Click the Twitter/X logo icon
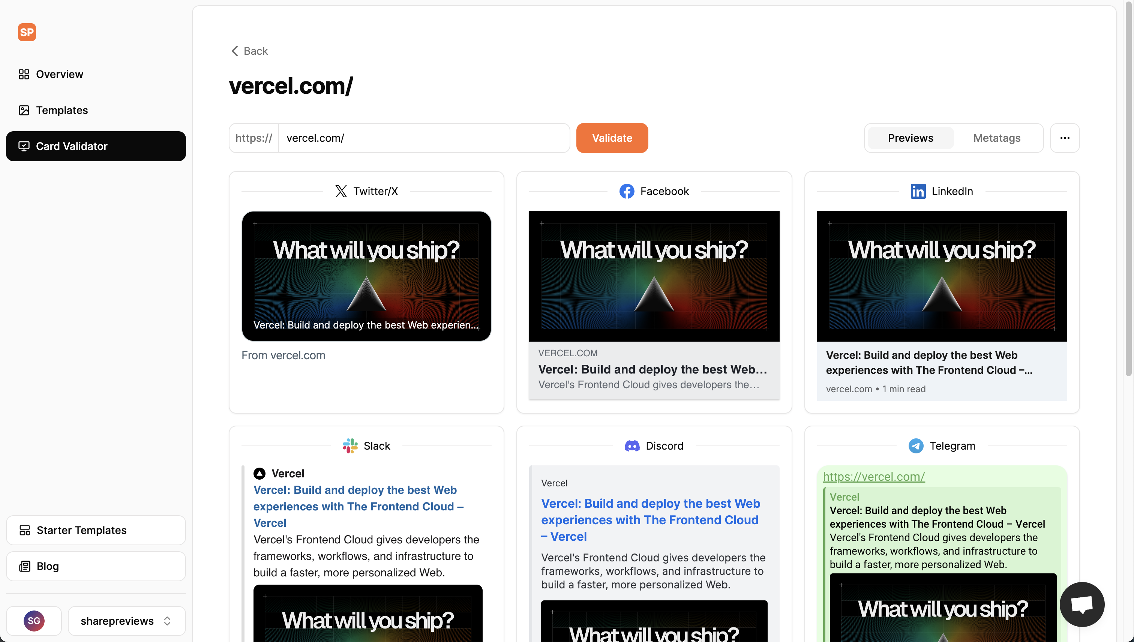This screenshot has height=642, width=1134. (x=341, y=191)
